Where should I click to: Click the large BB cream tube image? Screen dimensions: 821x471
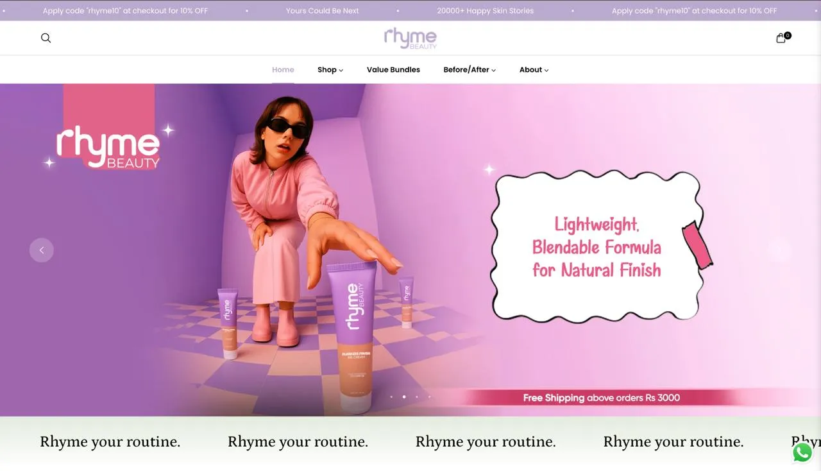tap(351, 334)
